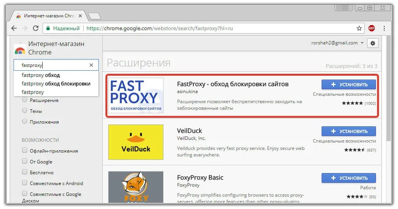The image size is (398, 209).
Task: Open the Chrome three-dot menu
Action: click(384, 28)
